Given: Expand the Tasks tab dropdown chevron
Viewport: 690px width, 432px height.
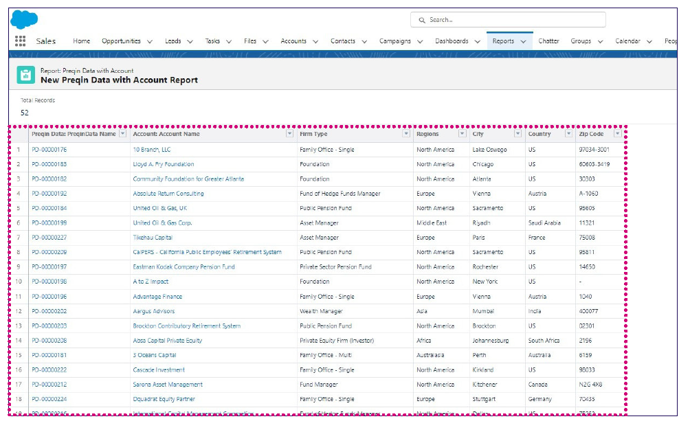Looking at the screenshot, I should [x=229, y=41].
